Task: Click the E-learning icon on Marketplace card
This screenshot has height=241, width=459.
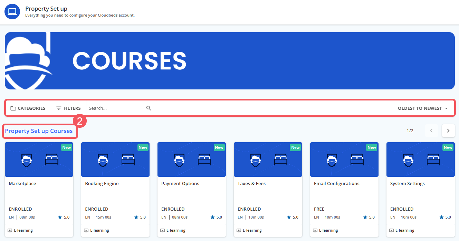Action: coord(10,230)
